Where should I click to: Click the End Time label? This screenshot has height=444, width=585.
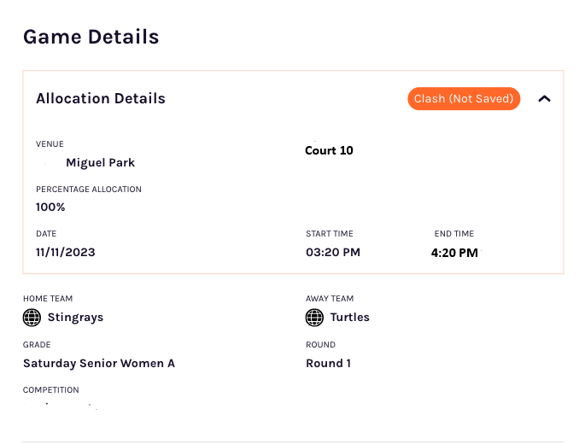(x=454, y=234)
